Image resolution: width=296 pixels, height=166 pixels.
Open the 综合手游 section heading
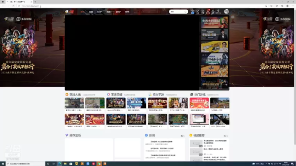(x=158, y=94)
